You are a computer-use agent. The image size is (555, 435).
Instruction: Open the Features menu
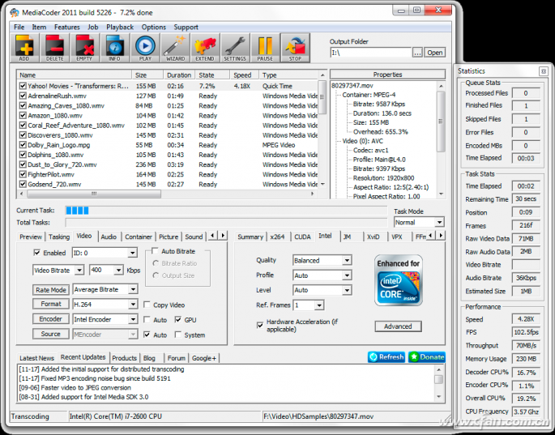67,27
